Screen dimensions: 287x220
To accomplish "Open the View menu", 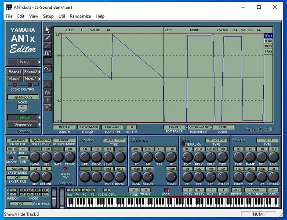I will point(34,16).
